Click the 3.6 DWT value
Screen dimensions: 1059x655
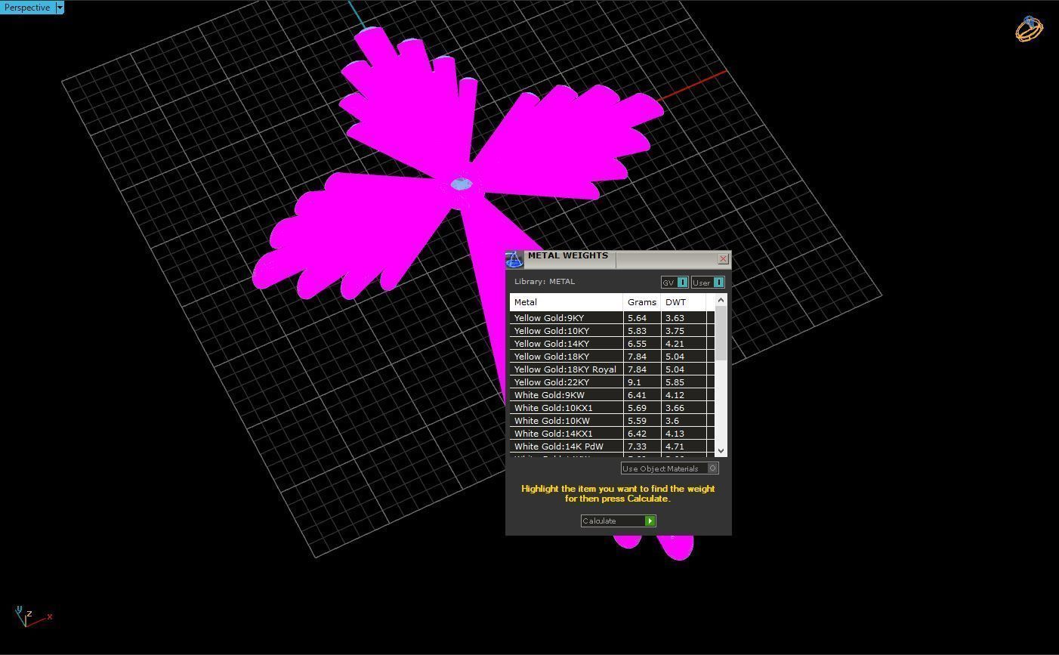(672, 421)
